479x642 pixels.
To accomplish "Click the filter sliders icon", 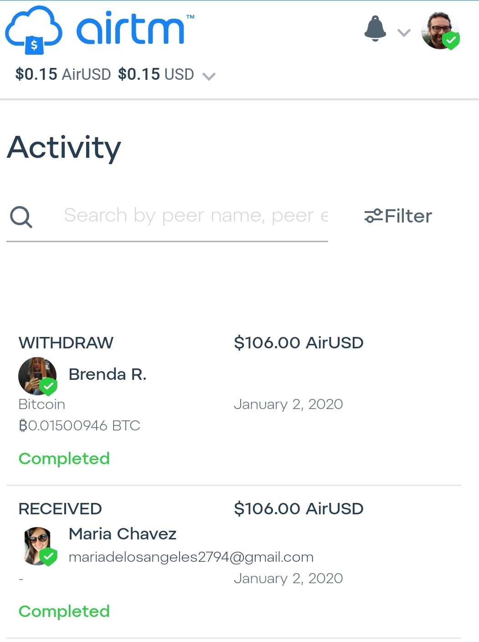I will pyautogui.click(x=373, y=216).
